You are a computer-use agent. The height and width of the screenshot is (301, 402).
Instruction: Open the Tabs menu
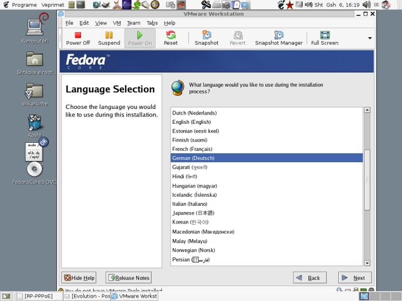pyautogui.click(x=152, y=23)
